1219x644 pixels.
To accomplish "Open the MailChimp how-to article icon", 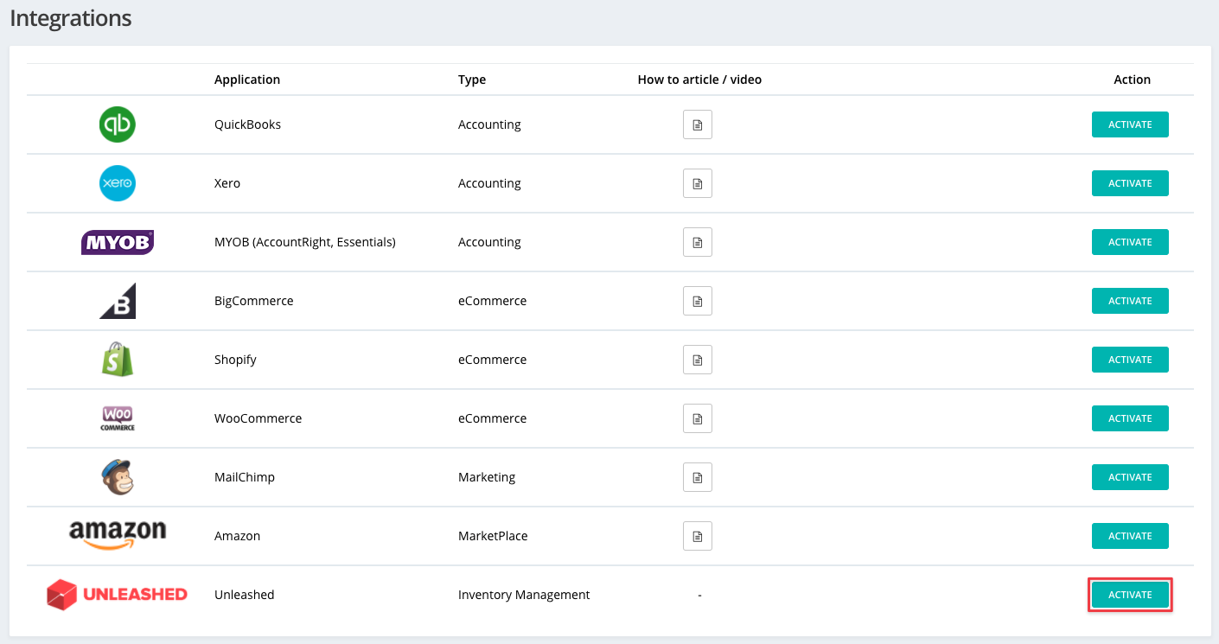I will (x=697, y=477).
